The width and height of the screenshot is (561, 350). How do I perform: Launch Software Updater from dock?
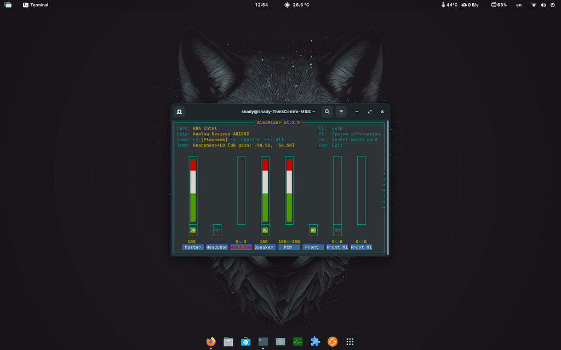click(x=332, y=341)
